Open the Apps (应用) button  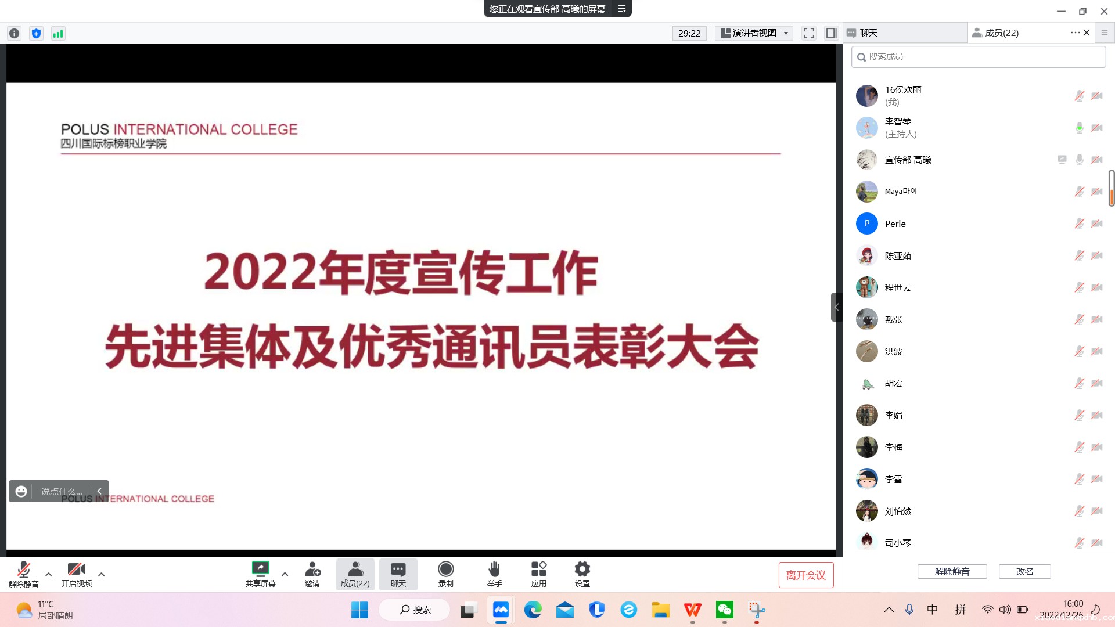[538, 574]
